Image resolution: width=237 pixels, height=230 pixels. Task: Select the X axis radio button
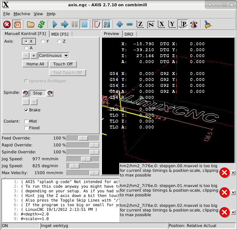(x=29, y=41)
